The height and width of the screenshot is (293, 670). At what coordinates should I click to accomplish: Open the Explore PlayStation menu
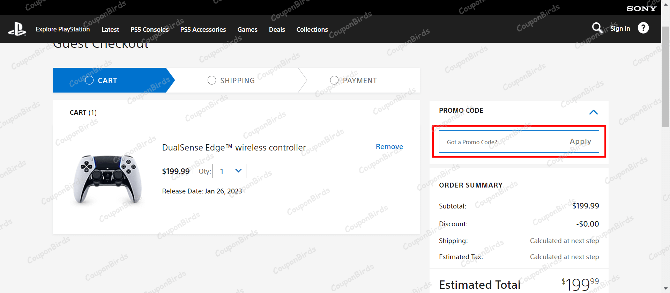tap(63, 29)
